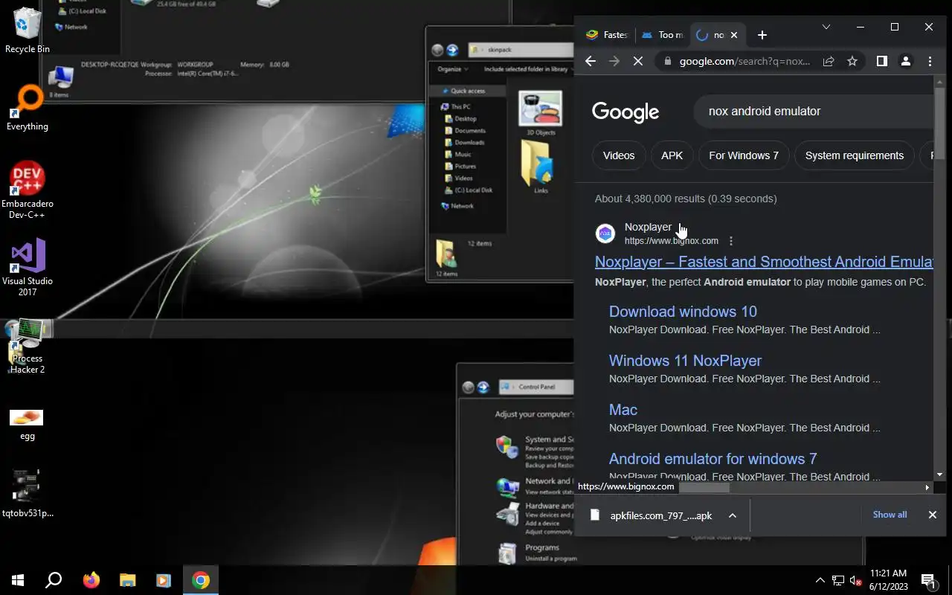The width and height of the screenshot is (952, 595).
Task: Open a new Chrome tab
Action: [x=762, y=35]
